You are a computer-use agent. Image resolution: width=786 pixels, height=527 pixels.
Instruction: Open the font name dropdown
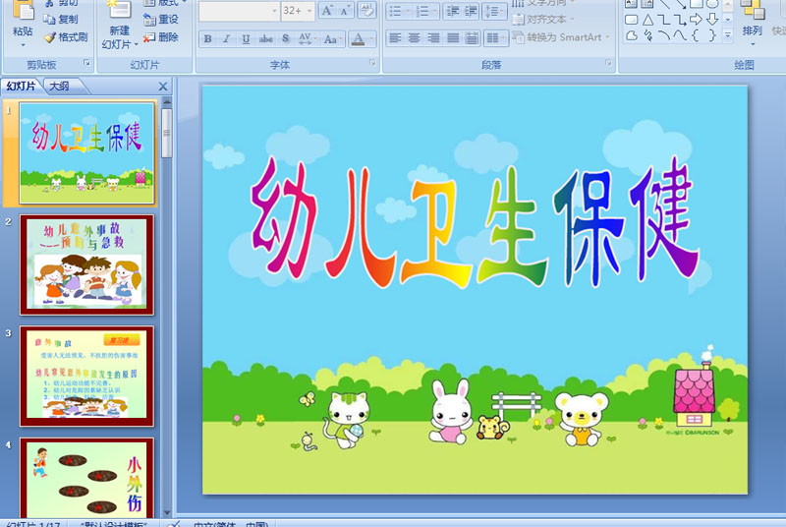pyautogui.click(x=274, y=11)
